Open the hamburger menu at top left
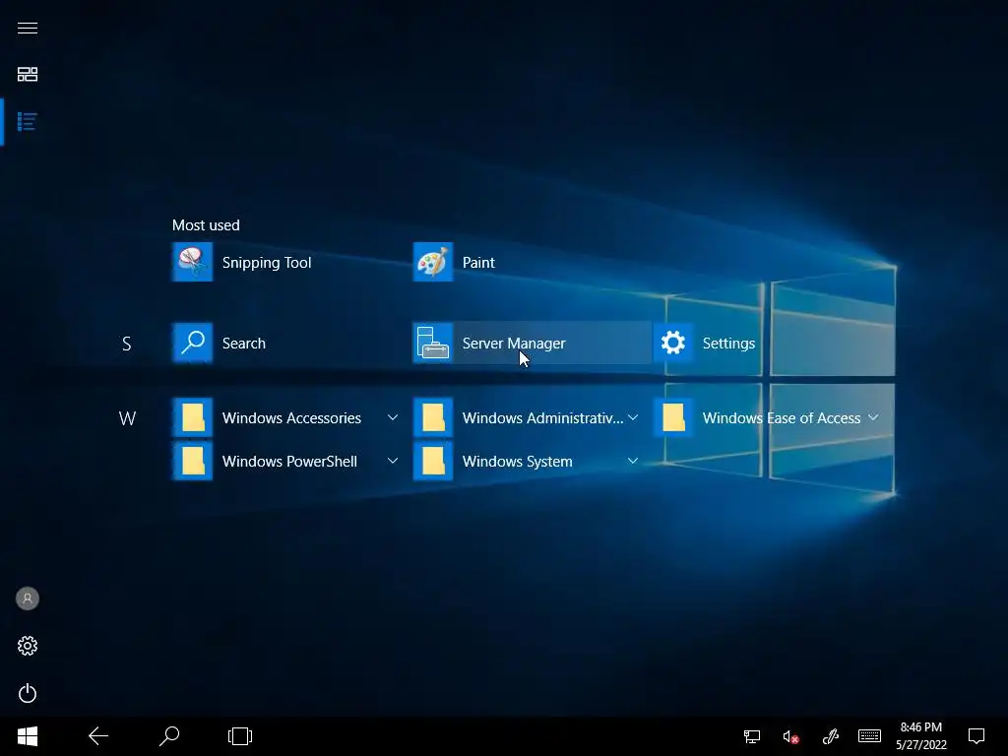Screen dimensions: 1008x756 point(27,29)
